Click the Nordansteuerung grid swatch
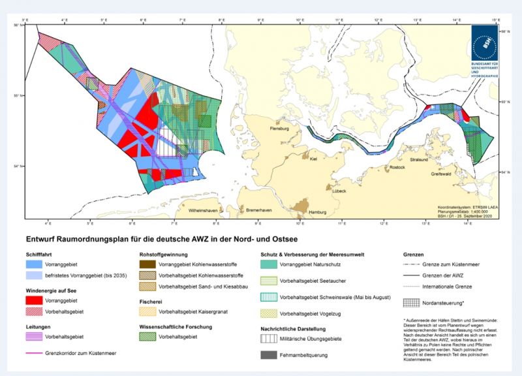This screenshot has height=376, width=522. tap(411, 303)
